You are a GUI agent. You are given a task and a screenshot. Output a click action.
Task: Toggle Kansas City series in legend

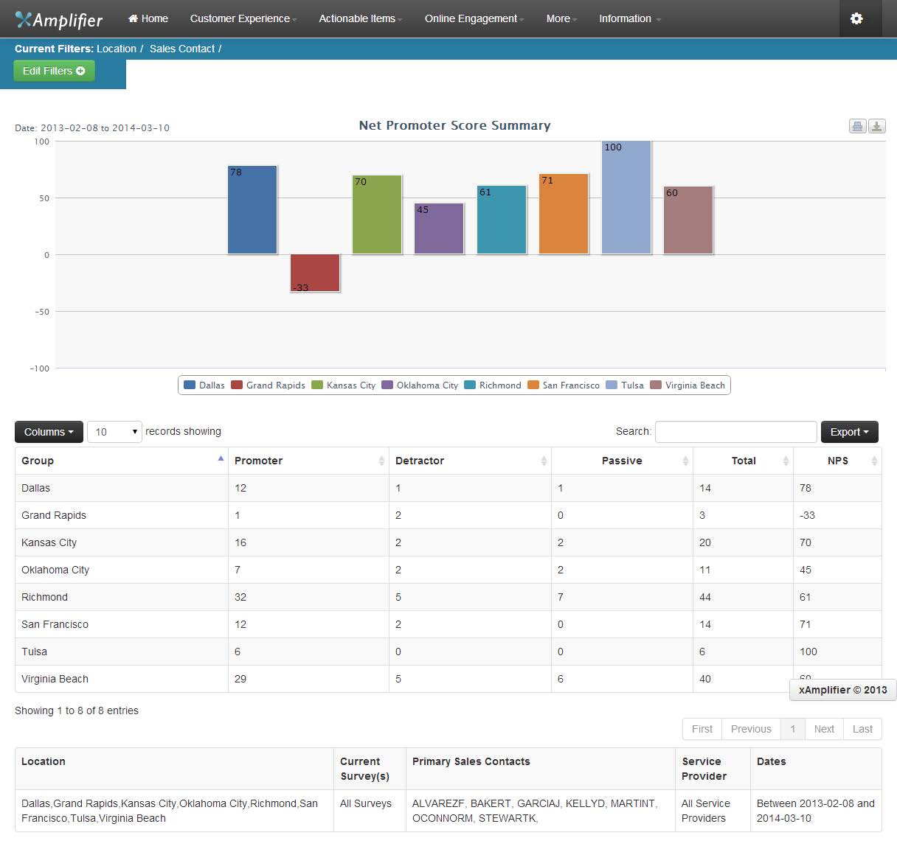tap(344, 385)
